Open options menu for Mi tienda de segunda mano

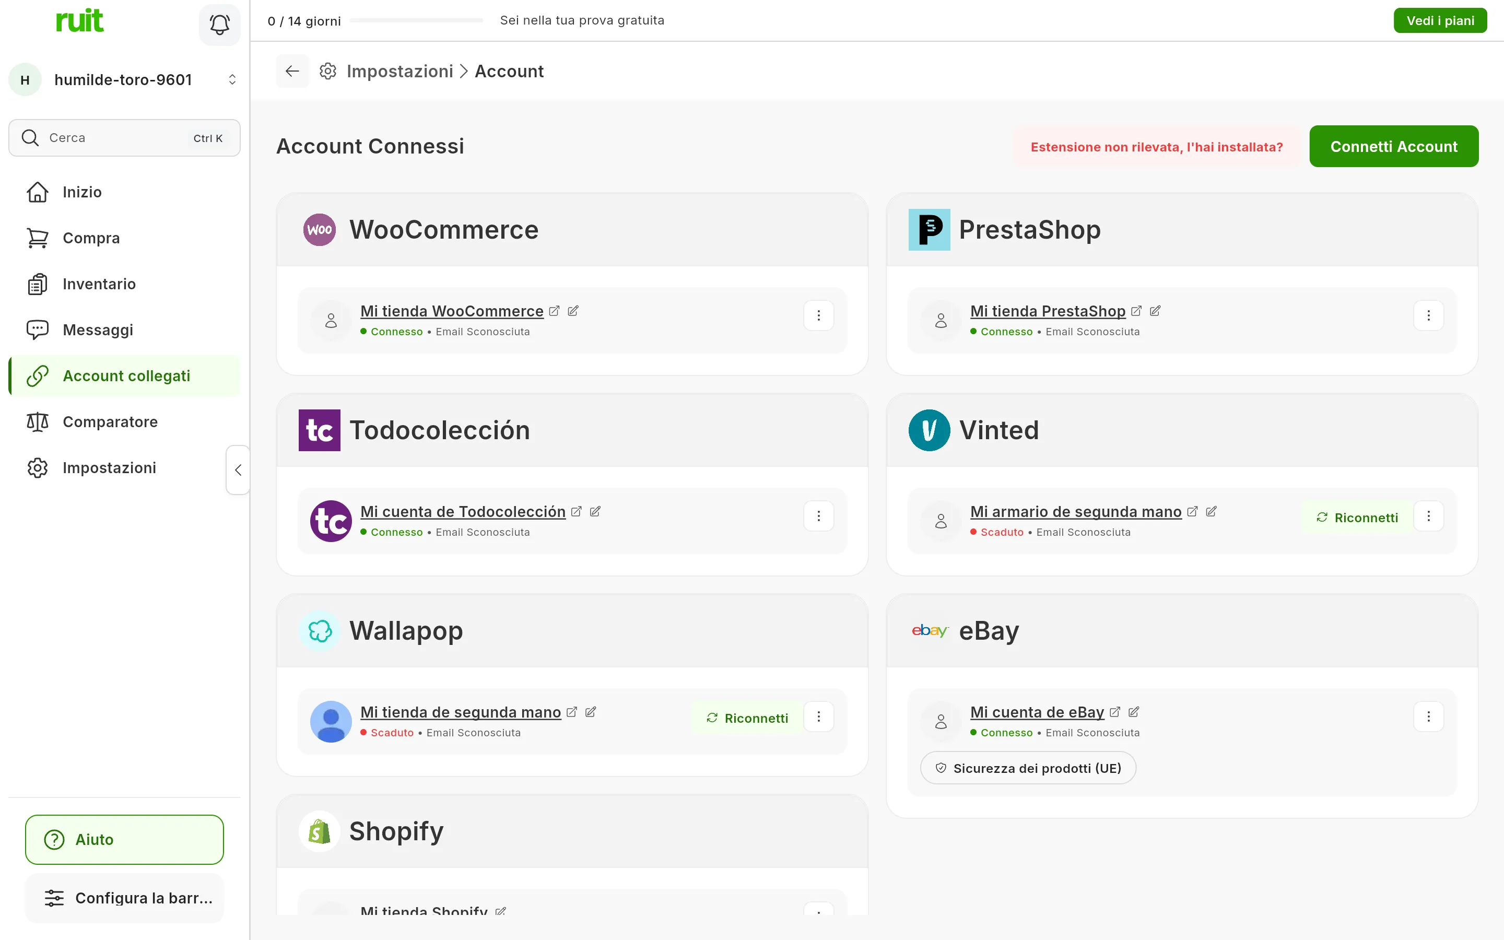[818, 717]
